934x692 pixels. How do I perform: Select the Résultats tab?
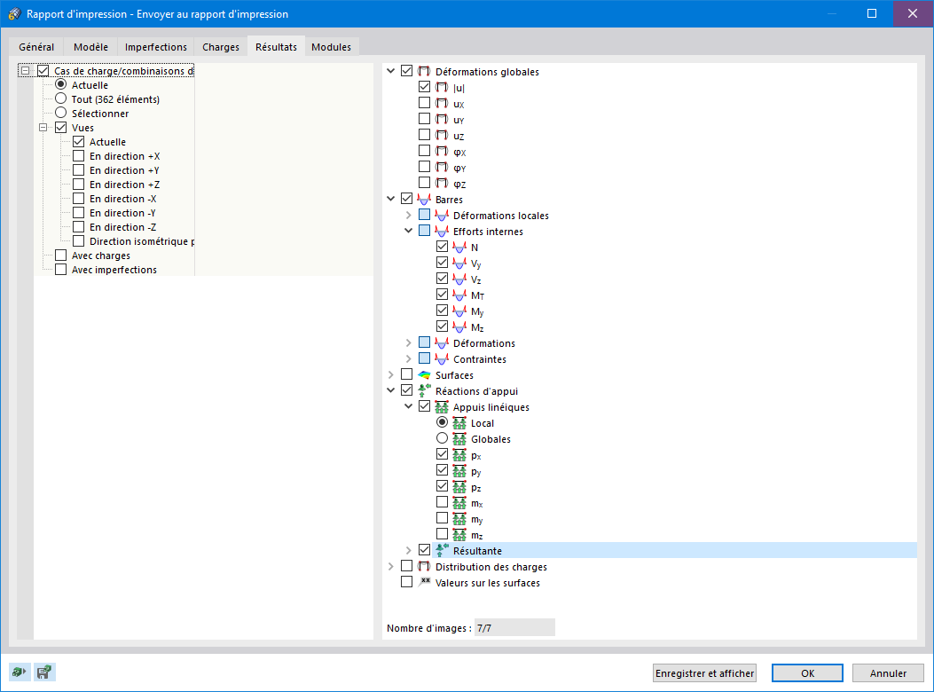pos(277,46)
